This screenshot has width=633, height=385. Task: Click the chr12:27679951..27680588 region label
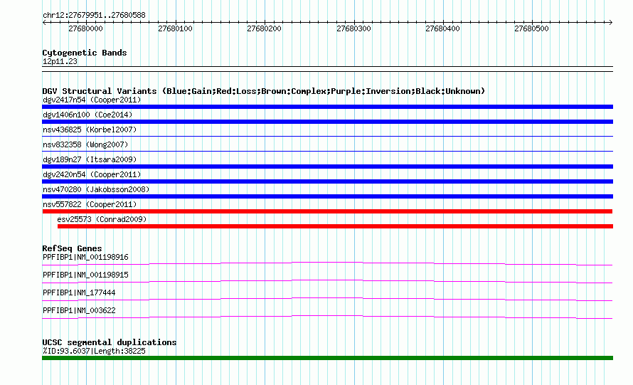tap(94, 15)
